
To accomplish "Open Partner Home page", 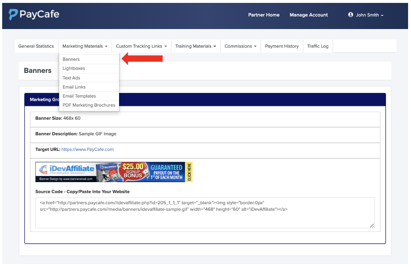I will point(264,15).
